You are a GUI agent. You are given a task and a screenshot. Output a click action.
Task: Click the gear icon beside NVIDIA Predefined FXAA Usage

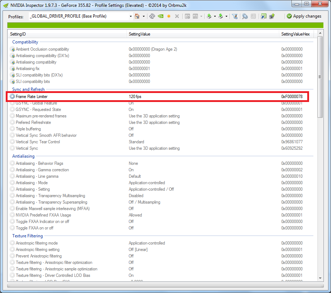coord(13,215)
